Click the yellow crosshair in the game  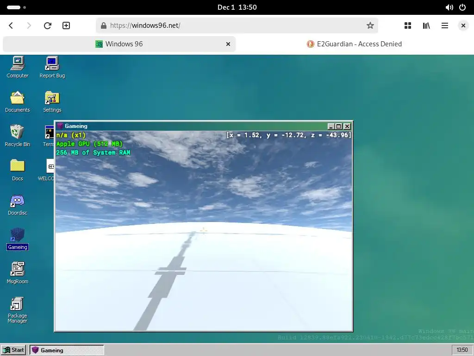[x=204, y=231]
